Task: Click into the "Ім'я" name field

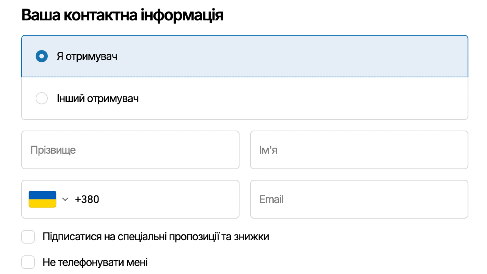Action: [359, 150]
